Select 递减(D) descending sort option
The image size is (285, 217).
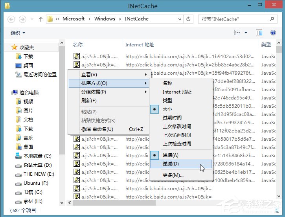click(x=171, y=164)
